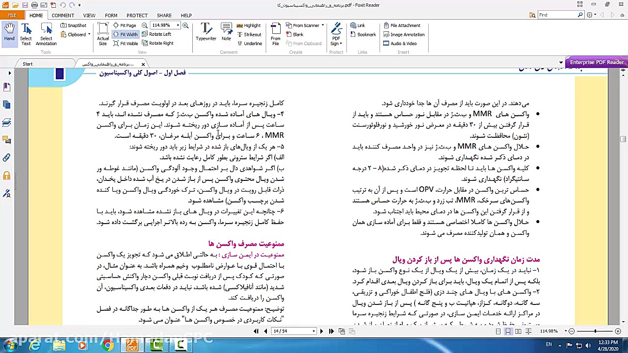This screenshot has width=628, height=353.
Task: Select the Typewriter tool
Action: [206, 32]
